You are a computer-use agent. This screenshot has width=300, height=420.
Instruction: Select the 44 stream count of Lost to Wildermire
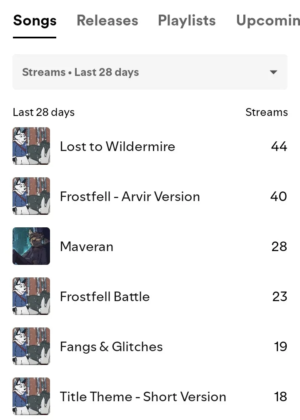click(x=279, y=146)
